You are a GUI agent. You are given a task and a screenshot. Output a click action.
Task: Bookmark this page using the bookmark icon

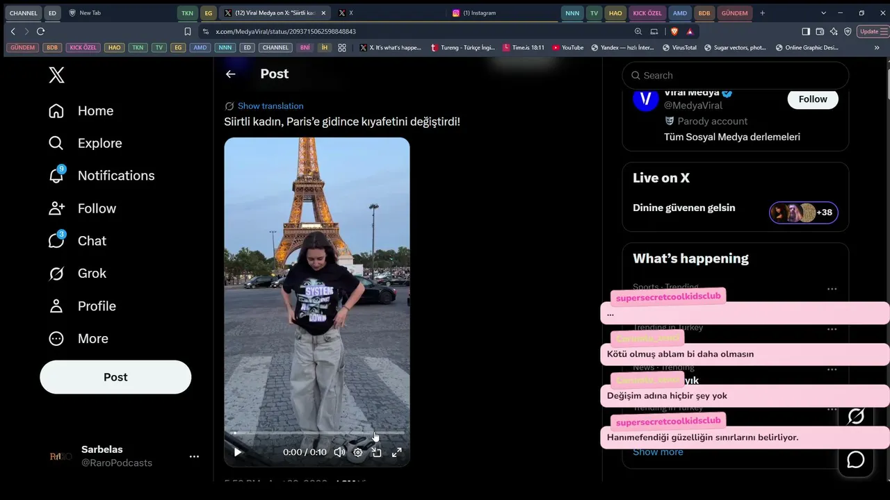188,31
